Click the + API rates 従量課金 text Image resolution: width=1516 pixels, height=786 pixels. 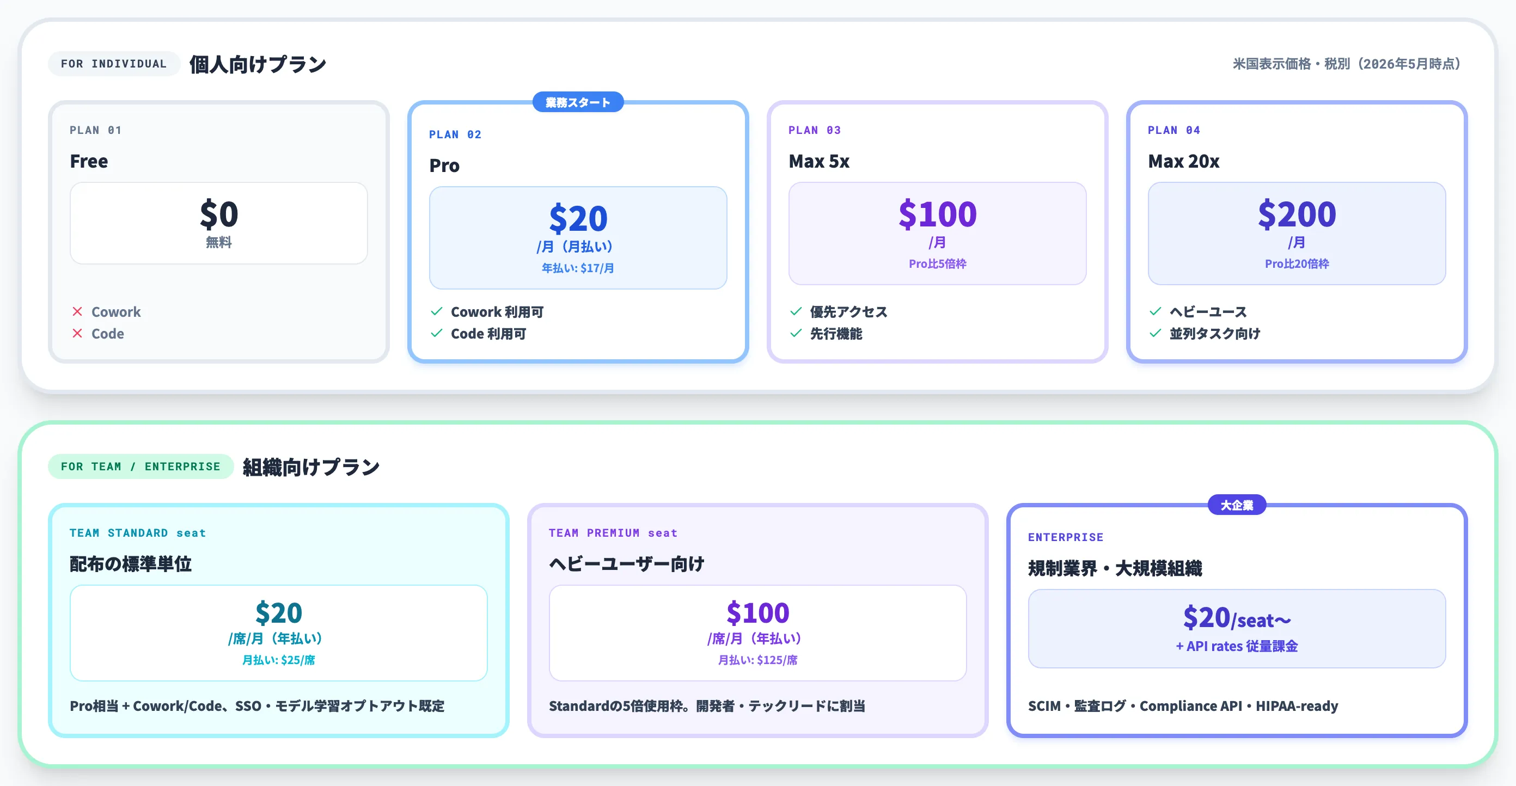click(x=1237, y=647)
